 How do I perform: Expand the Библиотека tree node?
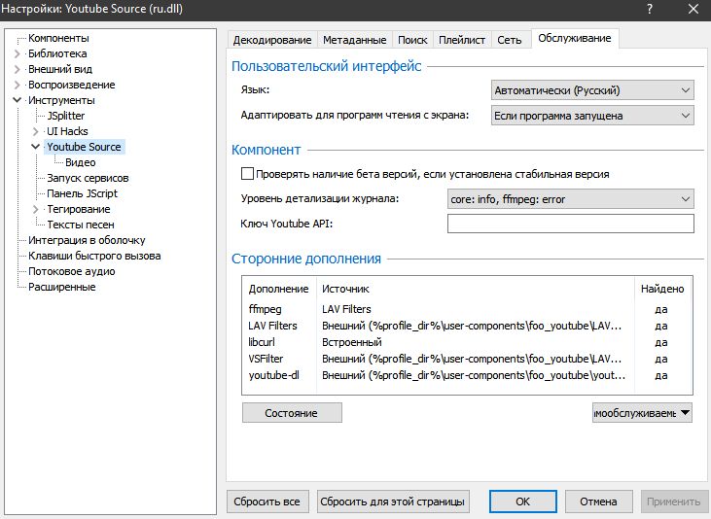[18, 53]
